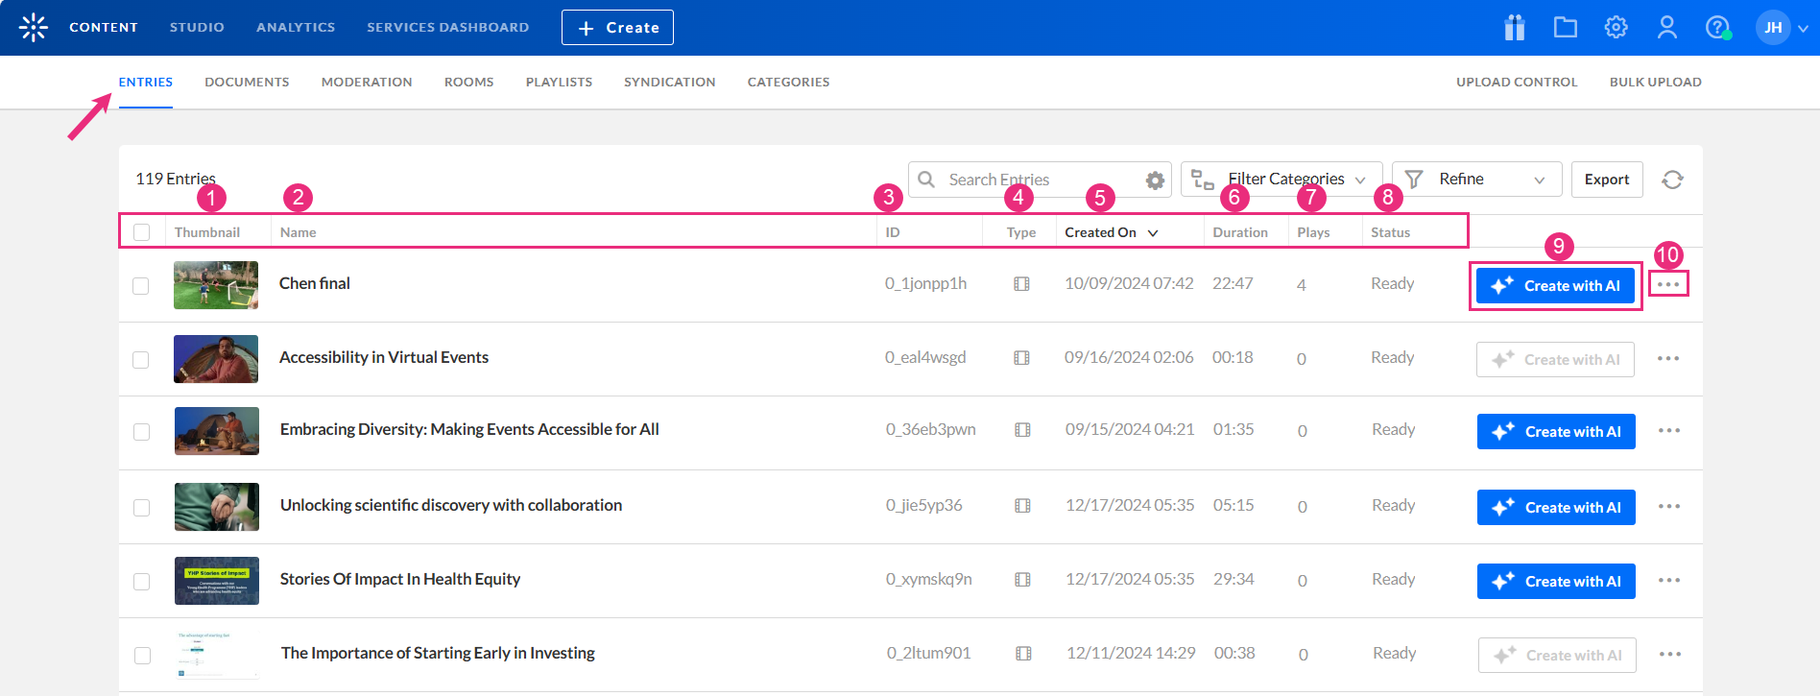Open the Analytics menu item

tap(296, 28)
